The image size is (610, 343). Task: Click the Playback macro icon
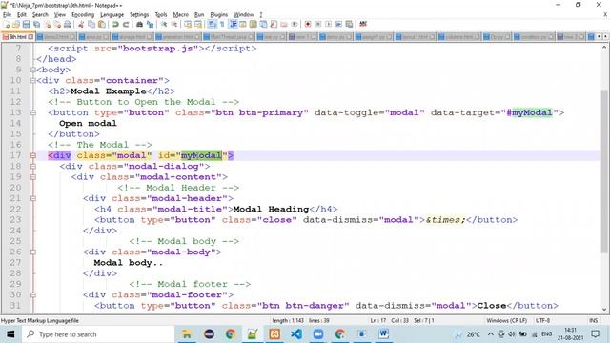tap(328, 24)
